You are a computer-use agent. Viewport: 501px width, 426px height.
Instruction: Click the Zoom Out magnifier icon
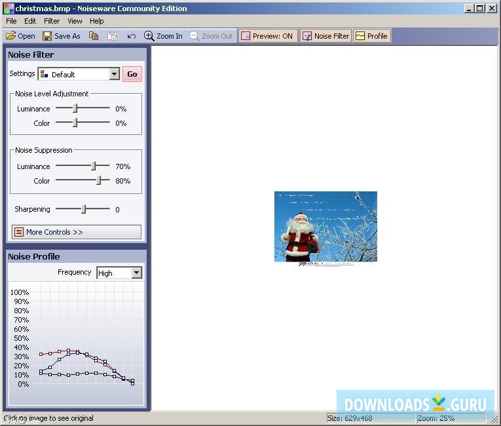(x=195, y=36)
